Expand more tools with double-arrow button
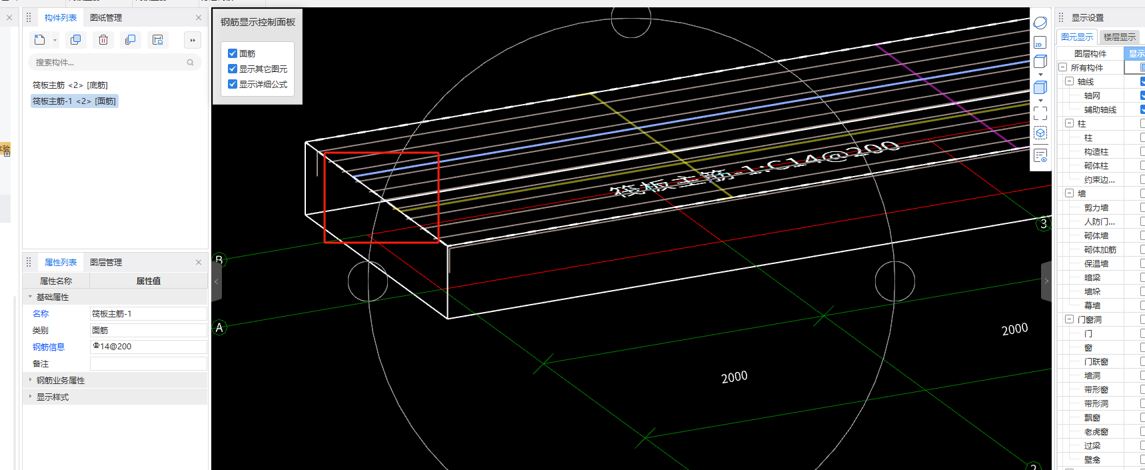The height and width of the screenshot is (470, 1145). point(193,40)
